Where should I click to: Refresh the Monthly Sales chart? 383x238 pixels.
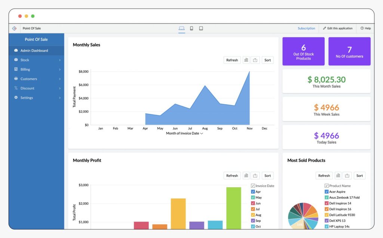click(232, 60)
